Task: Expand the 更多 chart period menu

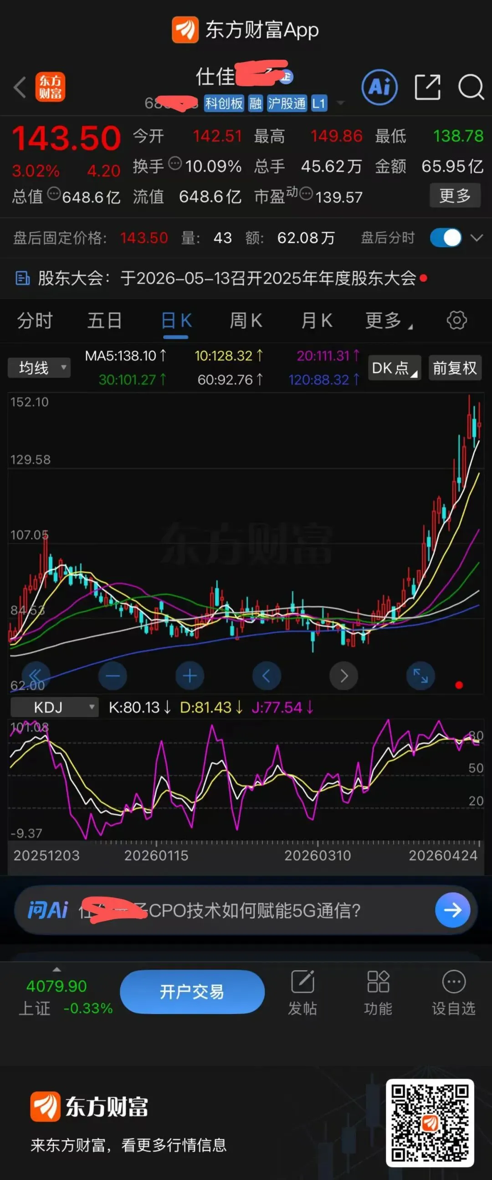Action: click(x=389, y=320)
